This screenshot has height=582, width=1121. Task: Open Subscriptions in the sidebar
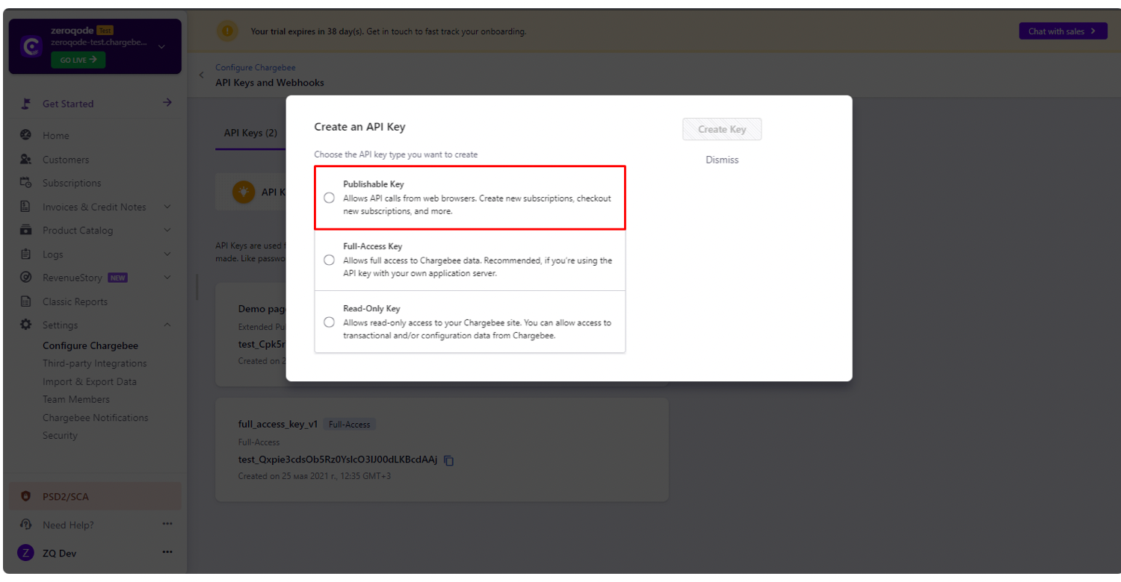72,183
